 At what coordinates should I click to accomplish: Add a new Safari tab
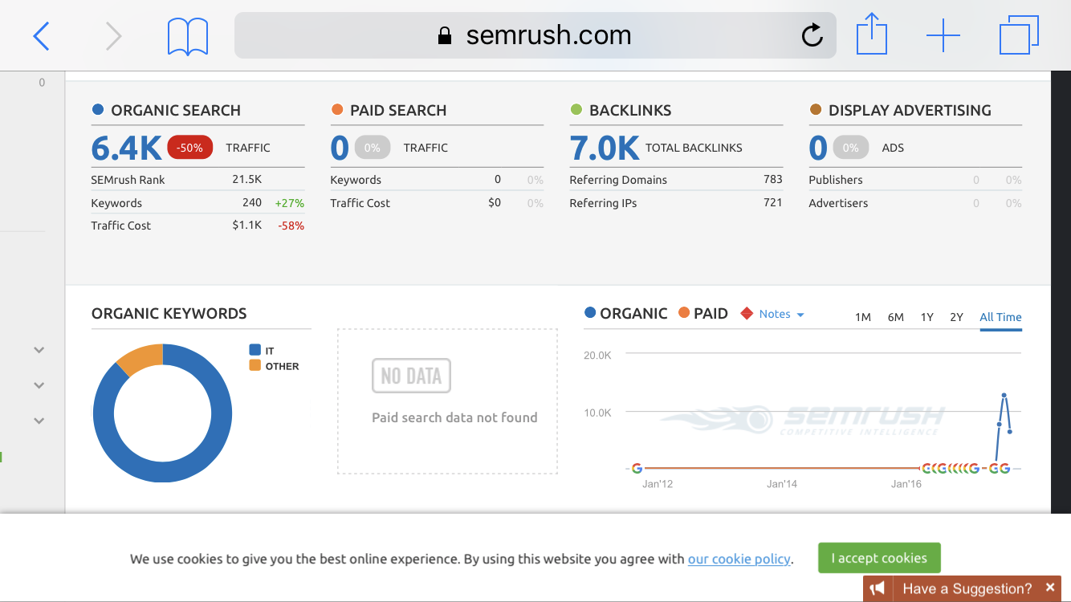(x=943, y=36)
